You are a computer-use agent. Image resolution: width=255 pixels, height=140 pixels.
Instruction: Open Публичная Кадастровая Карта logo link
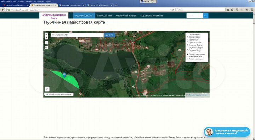pyautogui.click(x=54, y=16)
